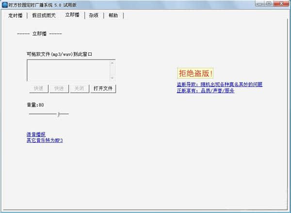Click the 盗版导致 warning link
Image resolution: width=291 pixels, height=213 pixels.
[220, 84]
